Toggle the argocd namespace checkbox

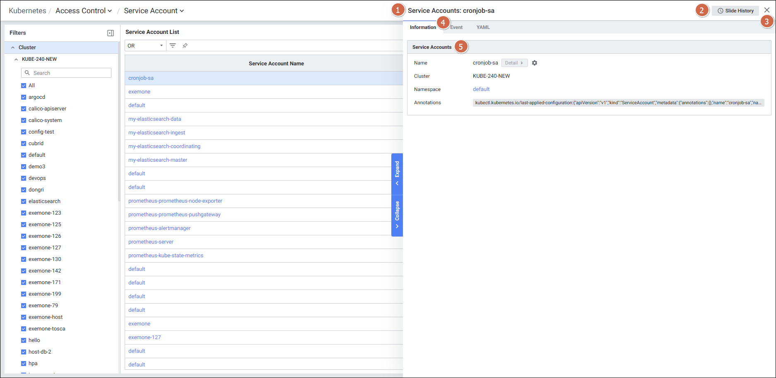point(24,97)
